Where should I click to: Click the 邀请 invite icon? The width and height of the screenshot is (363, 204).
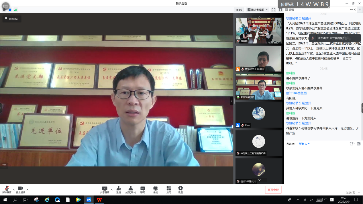119,189
